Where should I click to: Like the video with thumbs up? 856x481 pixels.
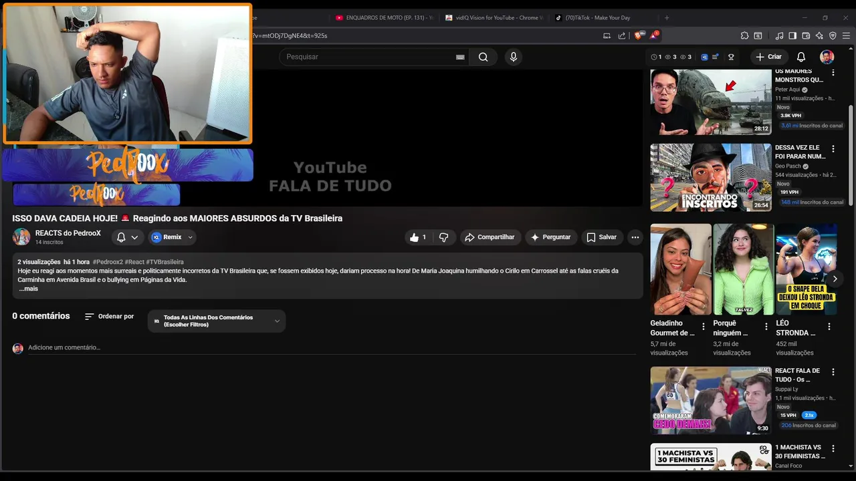(418, 237)
